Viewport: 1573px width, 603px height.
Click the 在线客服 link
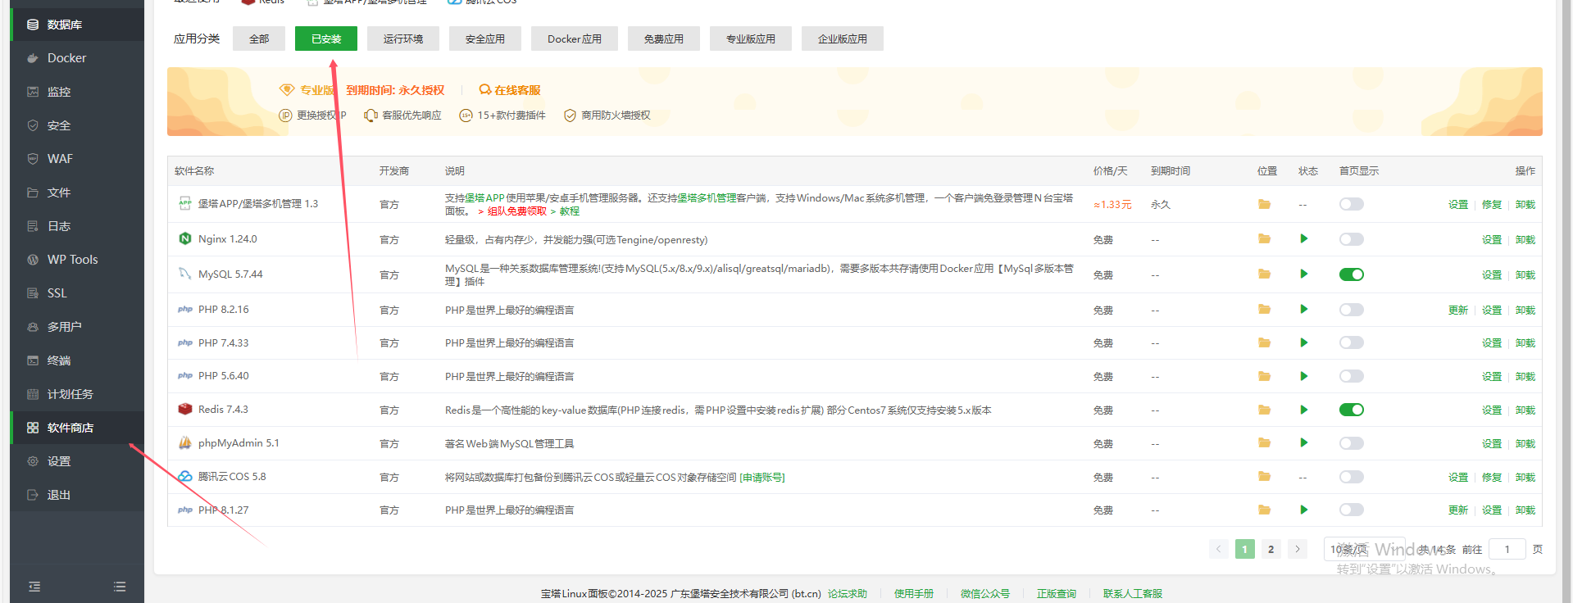(510, 90)
